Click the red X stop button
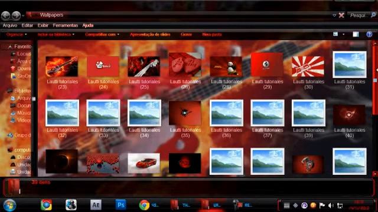 click(341, 15)
